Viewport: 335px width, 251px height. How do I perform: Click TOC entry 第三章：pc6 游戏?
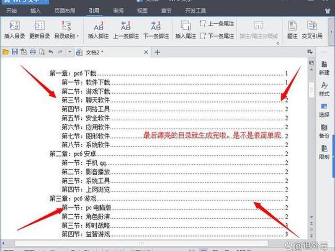pos(169,198)
